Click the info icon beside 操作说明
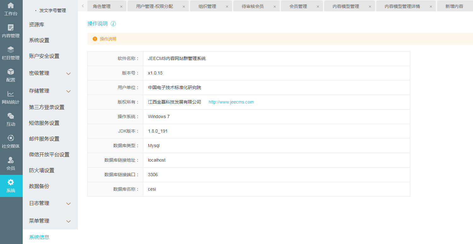The width and height of the screenshot is (473, 244). tap(113, 24)
